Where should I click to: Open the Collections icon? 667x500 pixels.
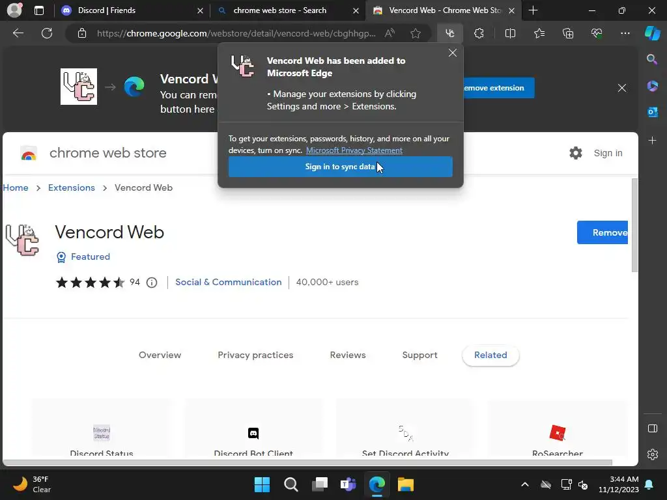coord(568,33)
